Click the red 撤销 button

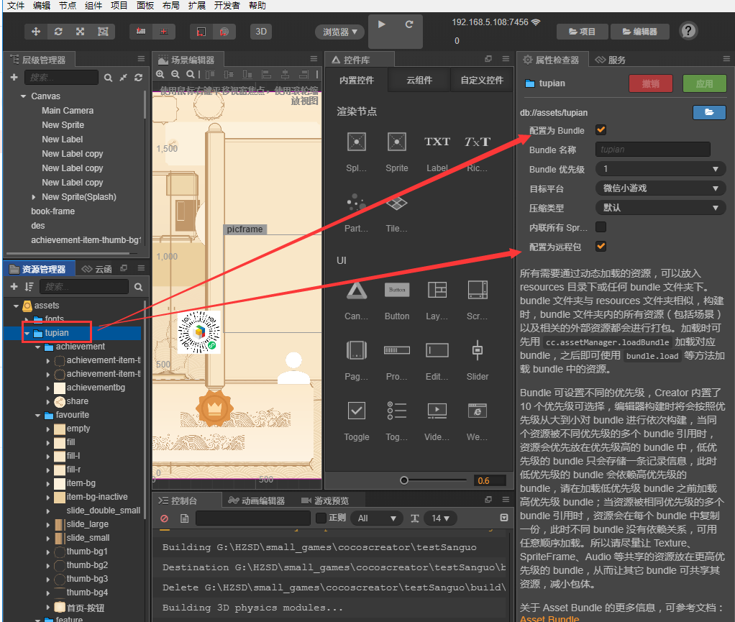(x=651, y=83)
